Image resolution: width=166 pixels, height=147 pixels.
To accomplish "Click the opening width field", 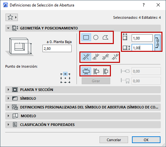I will pos(142,38).
